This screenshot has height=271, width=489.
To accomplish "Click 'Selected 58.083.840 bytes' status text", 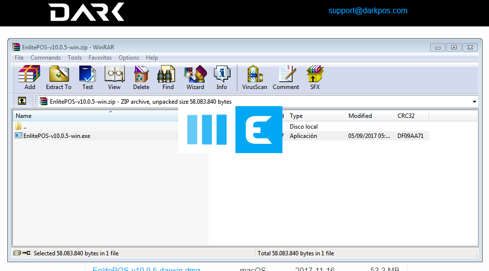I will point(76,253).
